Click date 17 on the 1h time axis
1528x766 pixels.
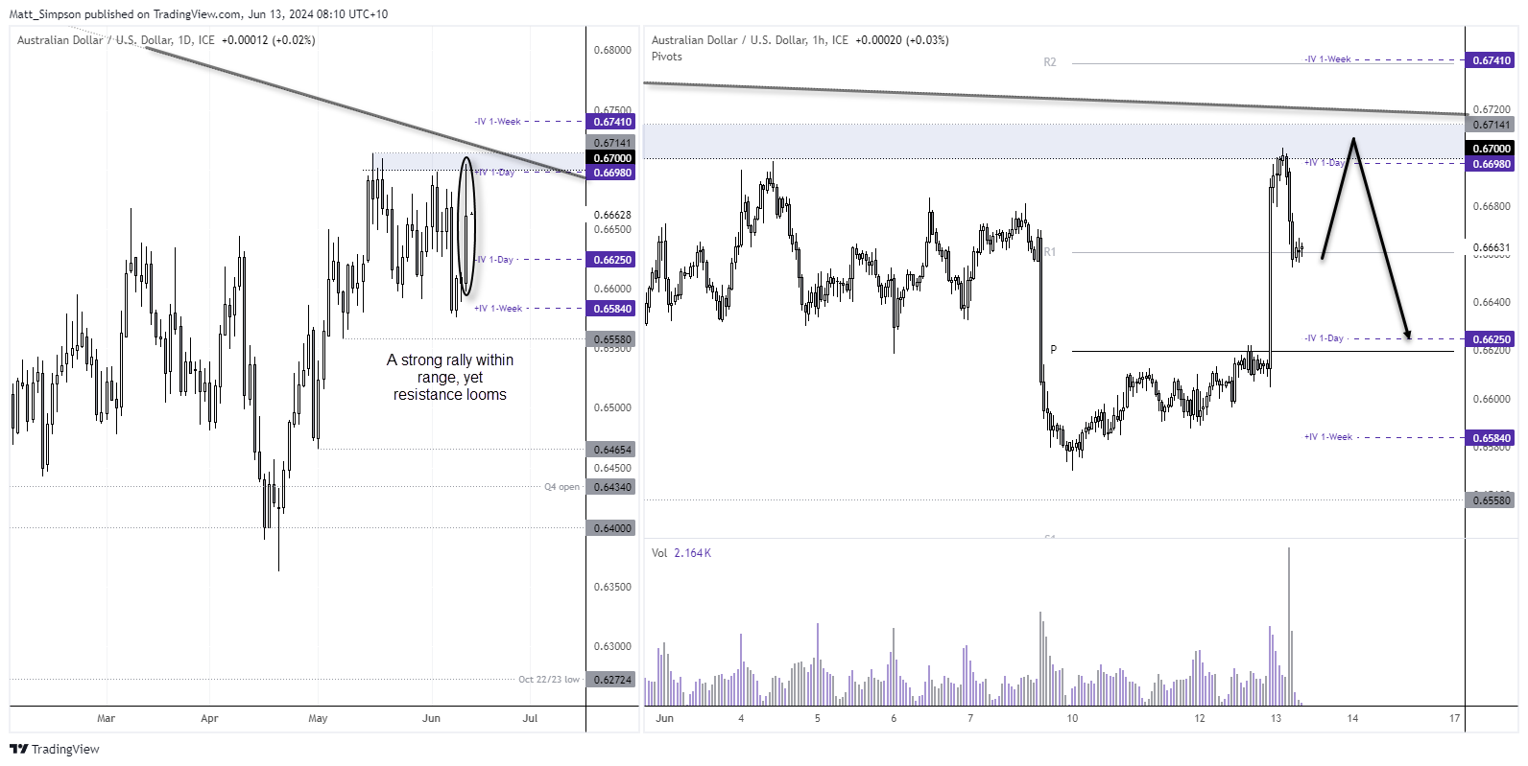(x=1455, y=718)
